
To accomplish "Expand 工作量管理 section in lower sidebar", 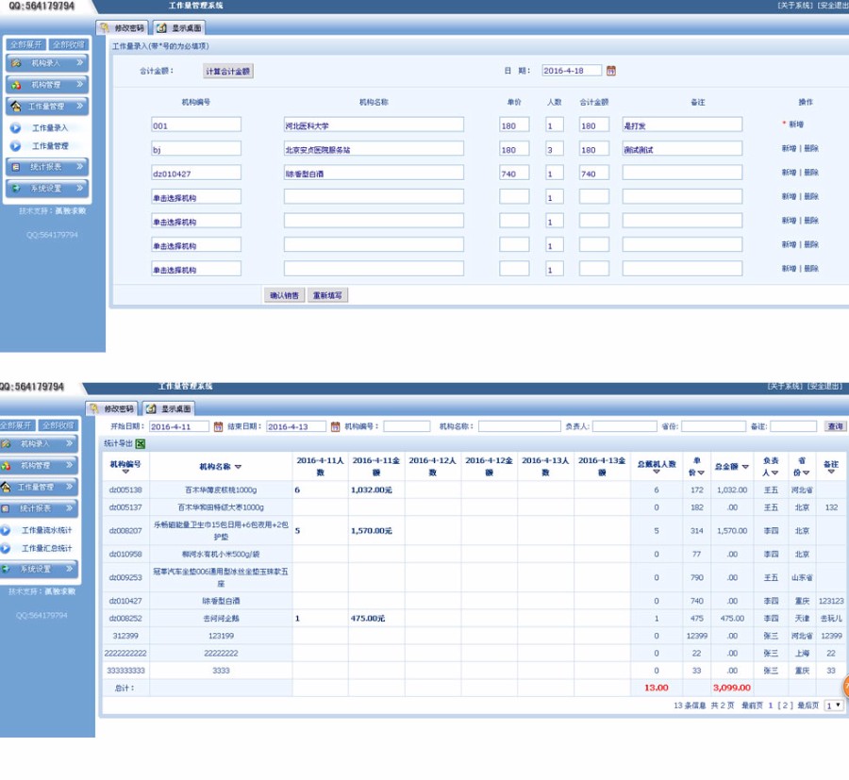I will tap(39, 488).
